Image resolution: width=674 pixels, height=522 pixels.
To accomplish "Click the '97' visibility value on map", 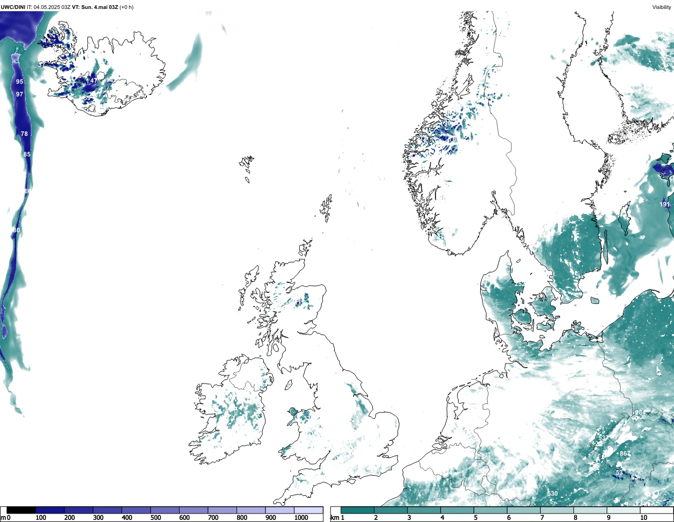I will point(19,94).
